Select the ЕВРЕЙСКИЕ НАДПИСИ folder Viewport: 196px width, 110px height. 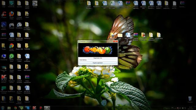point(19,37)
